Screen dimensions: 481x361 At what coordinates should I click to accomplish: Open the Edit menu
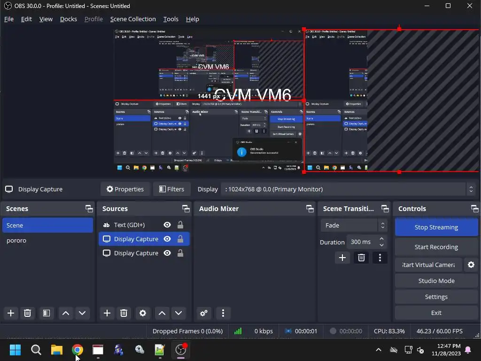click(x=26, y=19)
